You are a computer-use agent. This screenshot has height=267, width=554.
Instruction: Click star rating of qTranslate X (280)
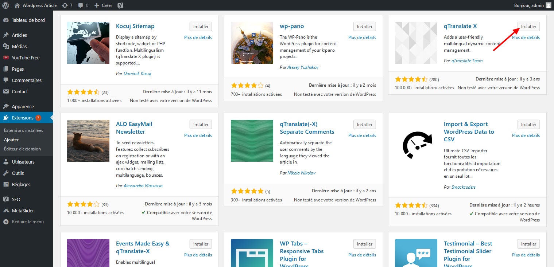click(411, 79)
